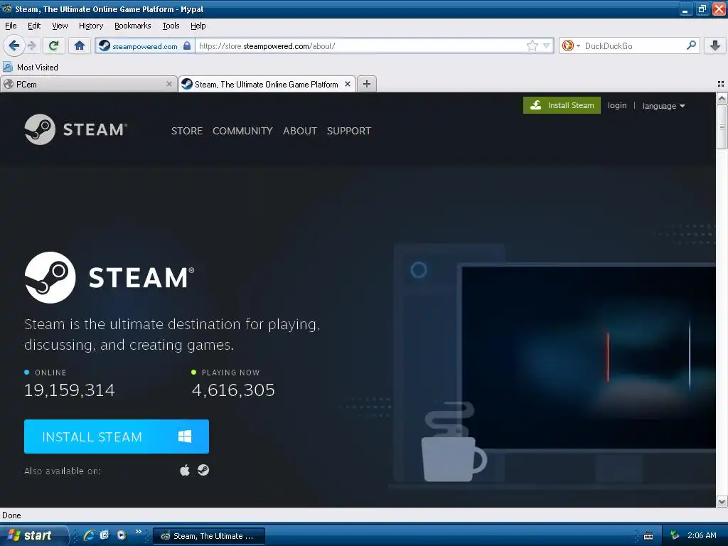Click the DuckDuckGo search field

point(633,45)
